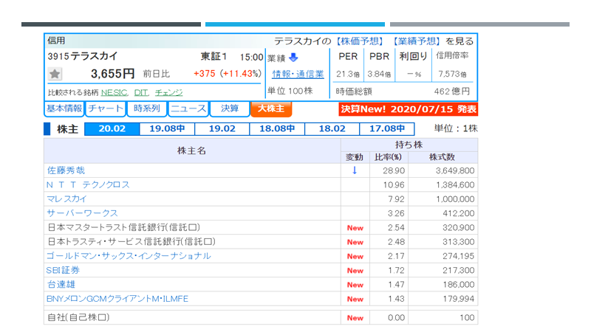Switch to the 19.08中 period
This screenshot has width=591, height=332.
(167, 128)
